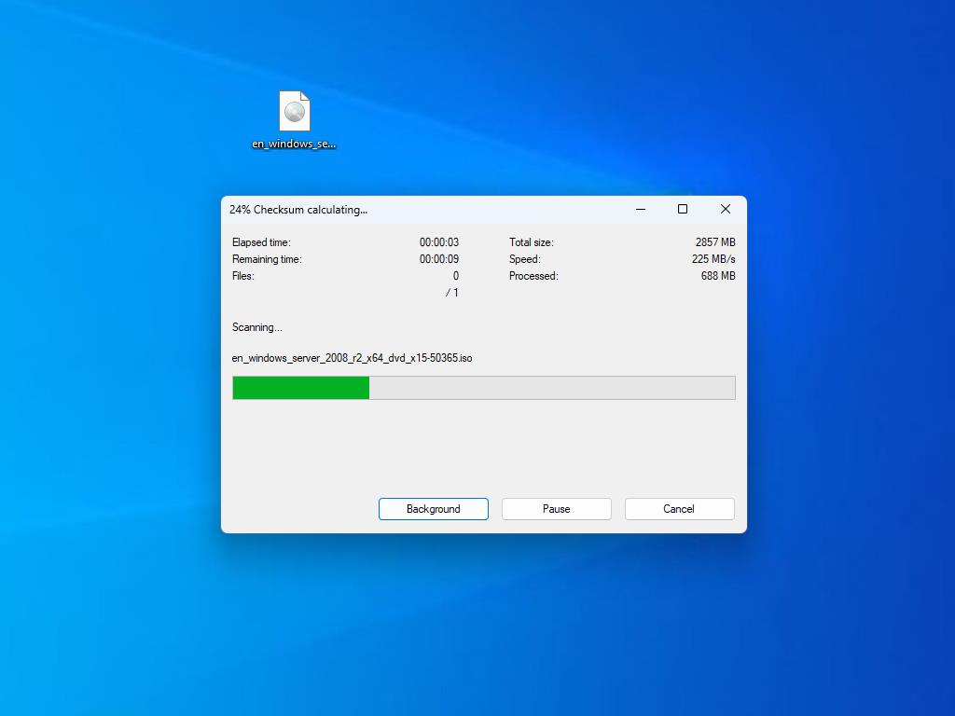The height and width of the screenshot is (716, 955).
Task: Click the 'Files:' label
Action: (243, 276)
